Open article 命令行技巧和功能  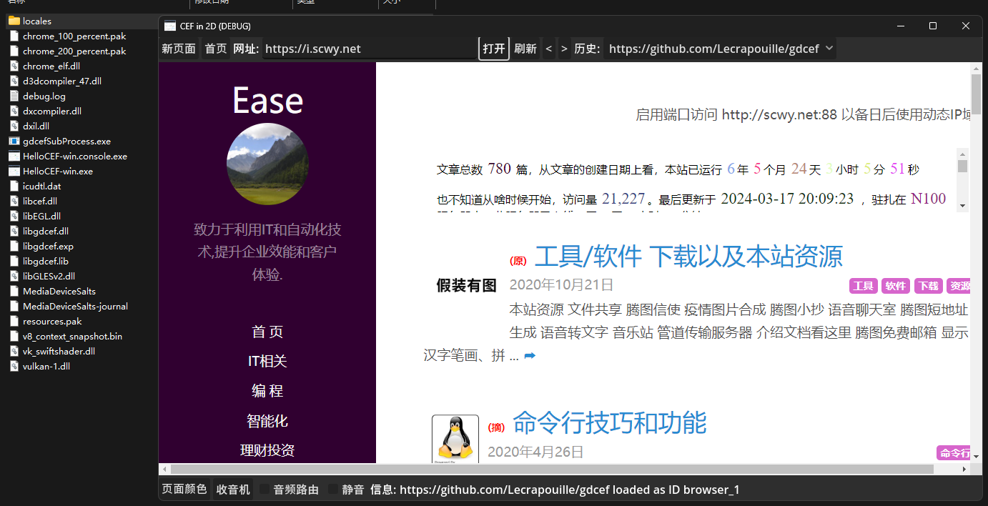point(609,422)
